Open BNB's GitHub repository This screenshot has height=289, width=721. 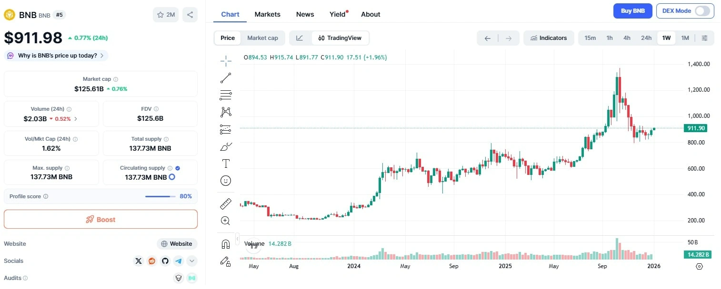click(165, 261)
